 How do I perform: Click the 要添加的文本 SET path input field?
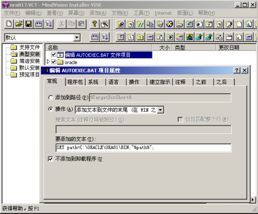143,148
